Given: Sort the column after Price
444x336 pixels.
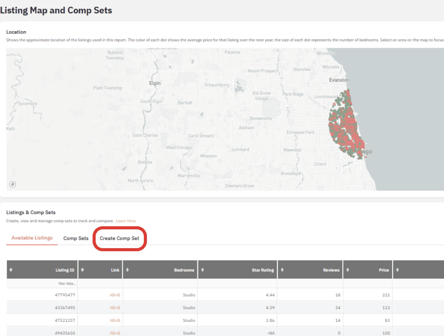Looking at the screenshot, I should [x=398, y=270].
